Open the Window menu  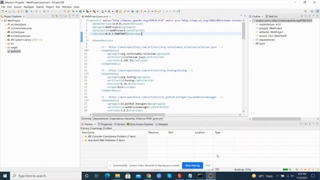pyautogui.click(x=66, y=7)
